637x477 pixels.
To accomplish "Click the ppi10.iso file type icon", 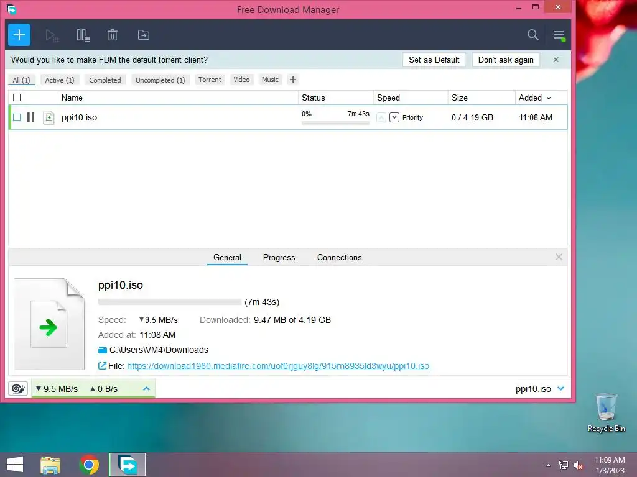I will click(49, 117).
